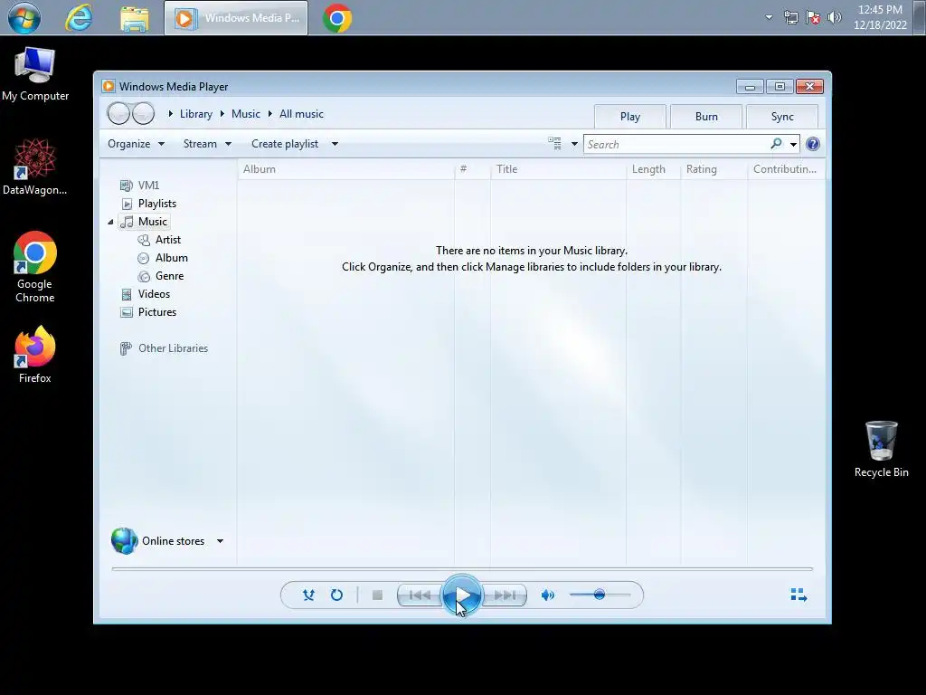
Task: Open Help with the question mark icon
Action: (813, 144)
